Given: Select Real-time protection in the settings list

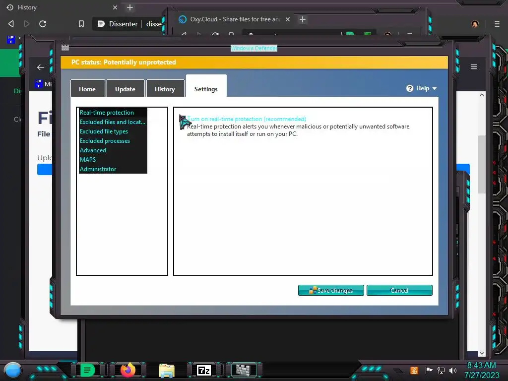Looking at the screenshot, I should click(107, 113).
